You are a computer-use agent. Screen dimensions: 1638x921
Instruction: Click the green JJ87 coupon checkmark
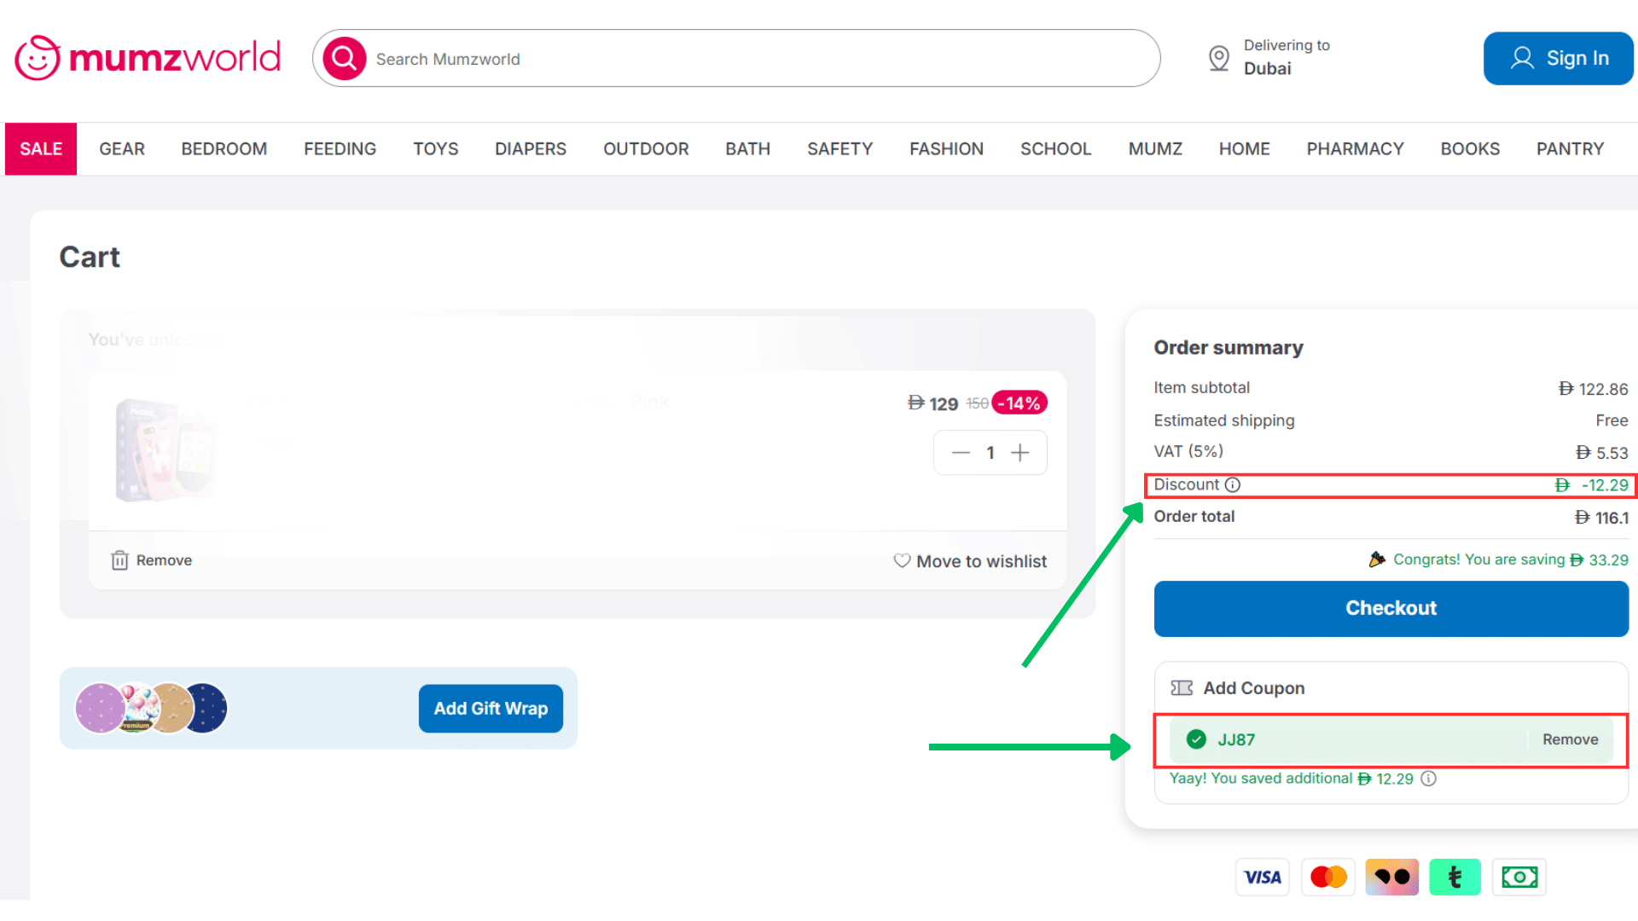coord(1197,739)
